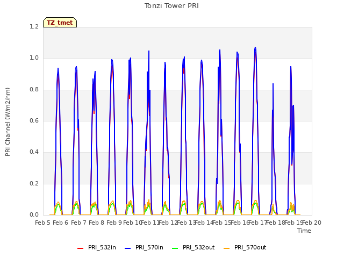Click the 0.2 y-axis tick label

(x=34, y=183)
